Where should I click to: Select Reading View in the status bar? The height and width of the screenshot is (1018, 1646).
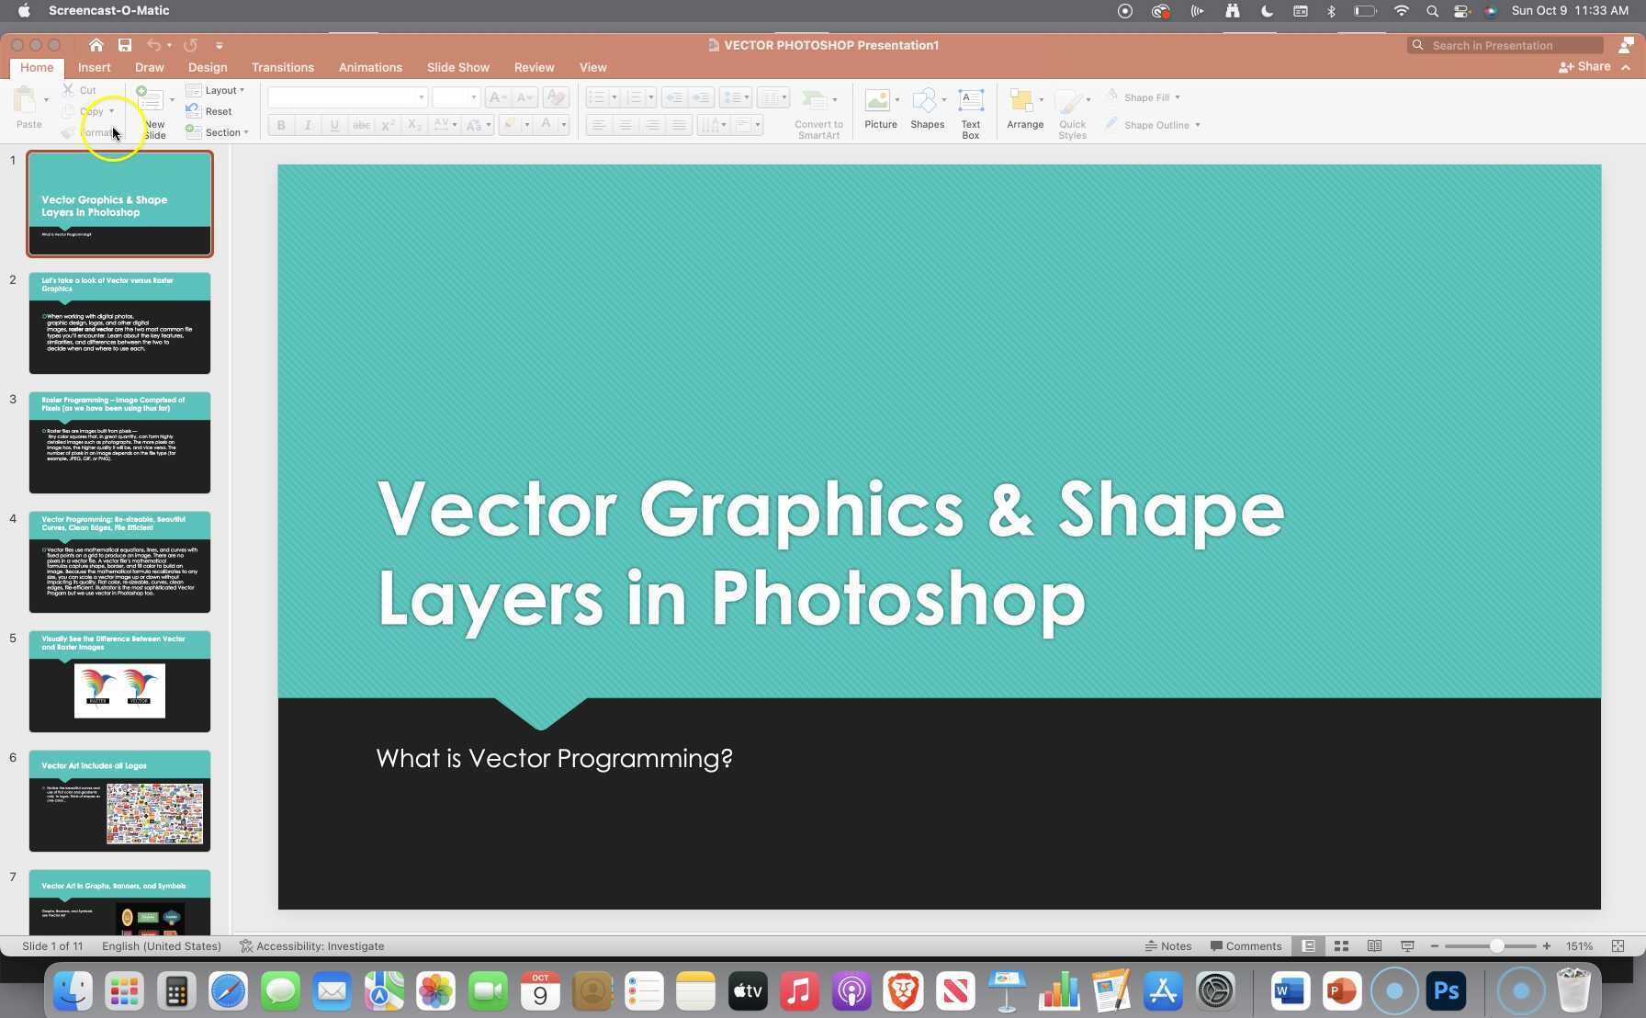pyautogui.click(x=1374, y=945)
